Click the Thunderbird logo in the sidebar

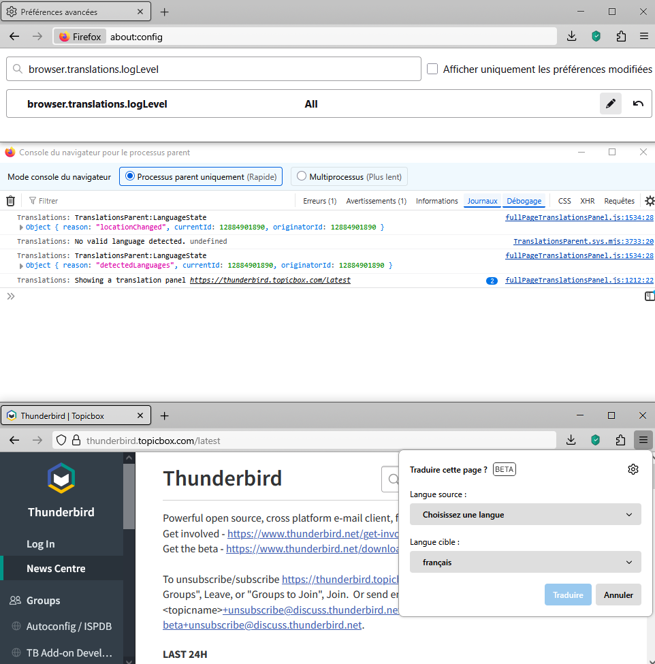point(61,478)
